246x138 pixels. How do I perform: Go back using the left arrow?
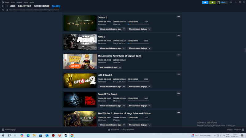point(3,6)
